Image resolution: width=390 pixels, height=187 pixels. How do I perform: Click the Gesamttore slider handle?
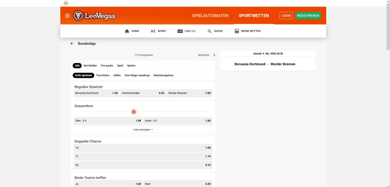(134, 112)
